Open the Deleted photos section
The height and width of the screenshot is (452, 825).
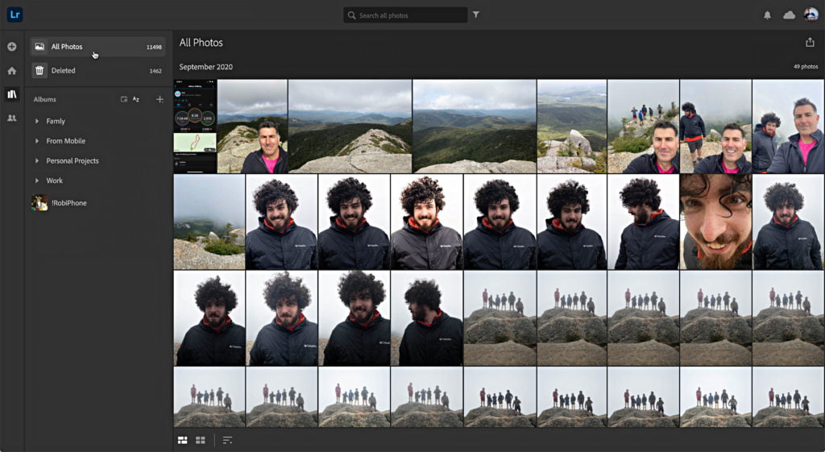pos(97,71)
